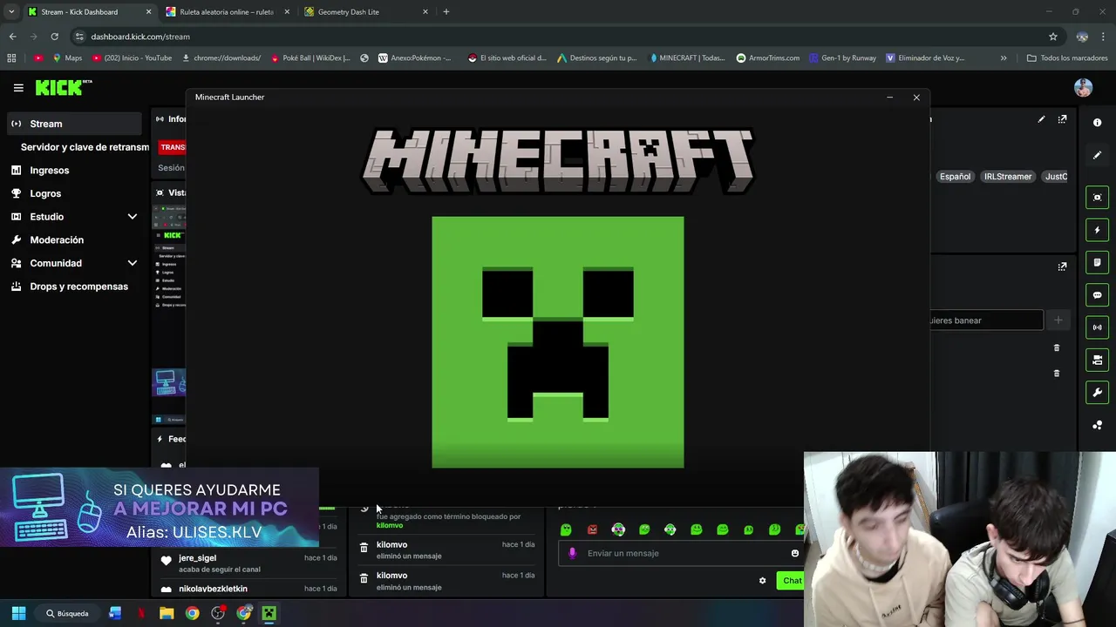Open Minecraft Launcher taskbar icon

click(269, 613)
